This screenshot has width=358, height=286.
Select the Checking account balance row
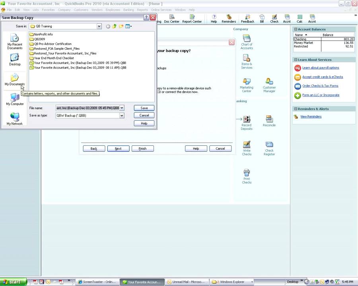click(x=324, y=39)
